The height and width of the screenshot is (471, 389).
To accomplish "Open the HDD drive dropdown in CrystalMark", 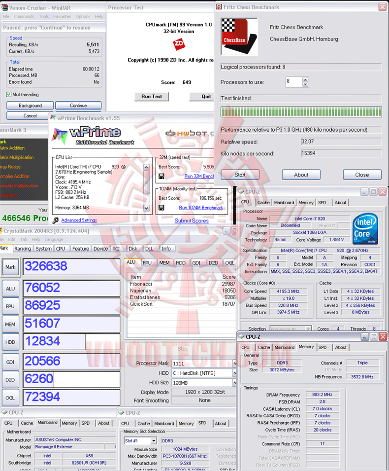I will coord(234,373).
